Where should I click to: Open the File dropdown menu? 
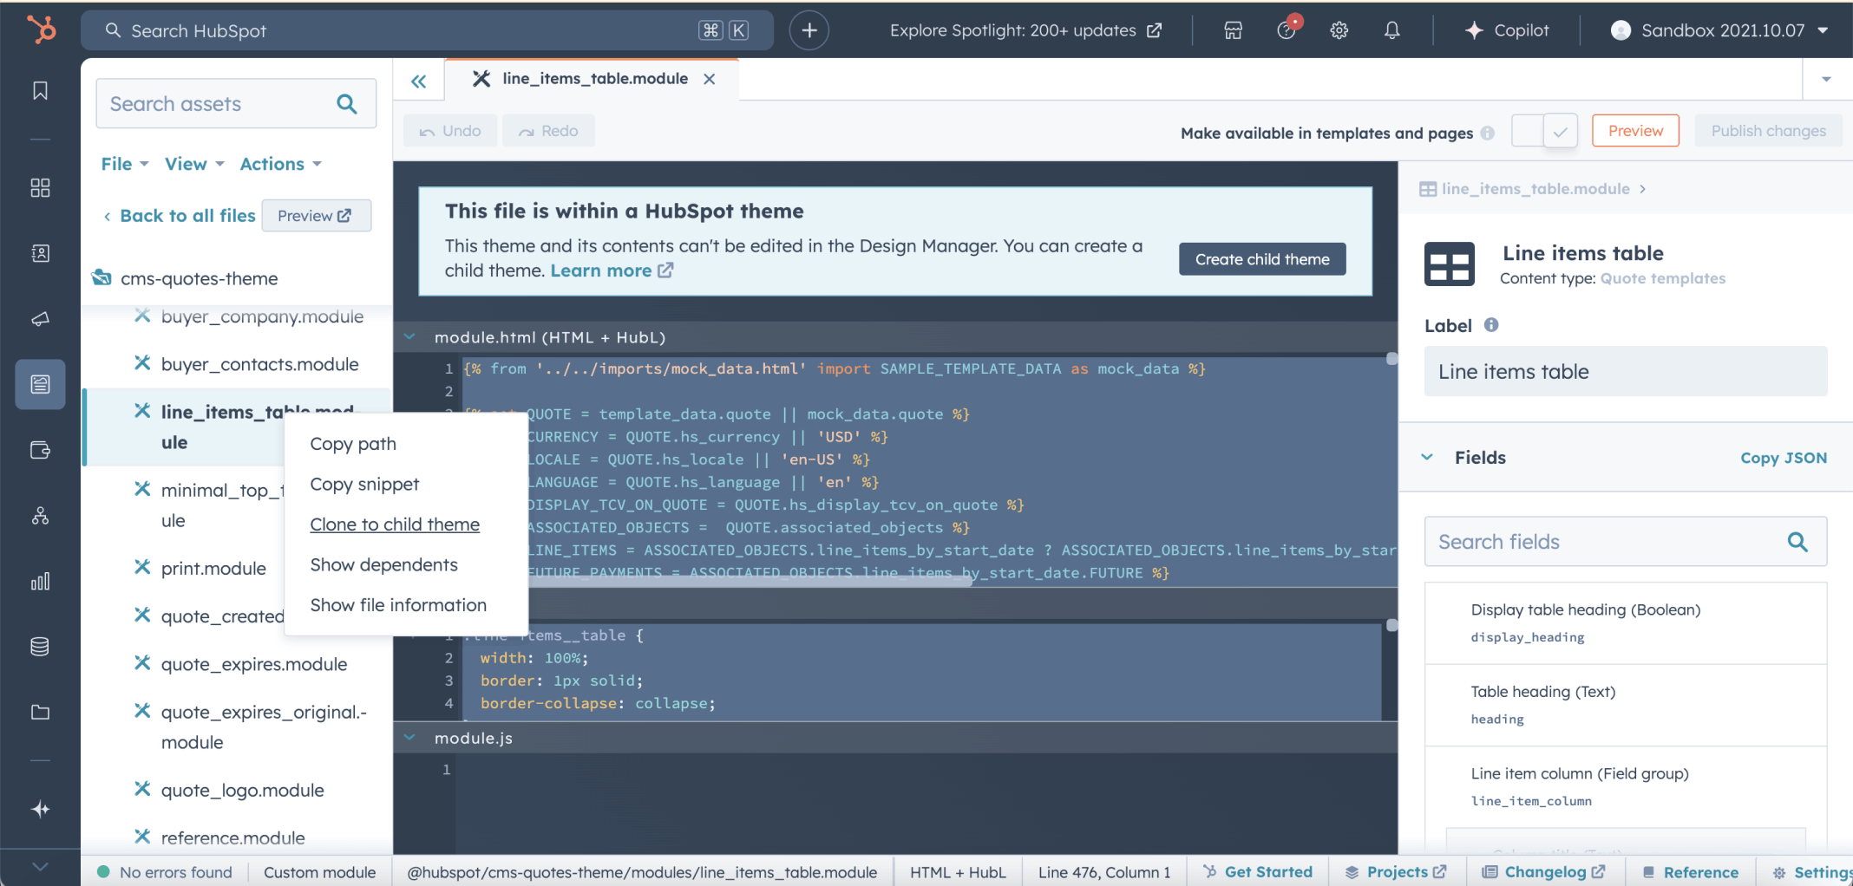pos(125,164)
